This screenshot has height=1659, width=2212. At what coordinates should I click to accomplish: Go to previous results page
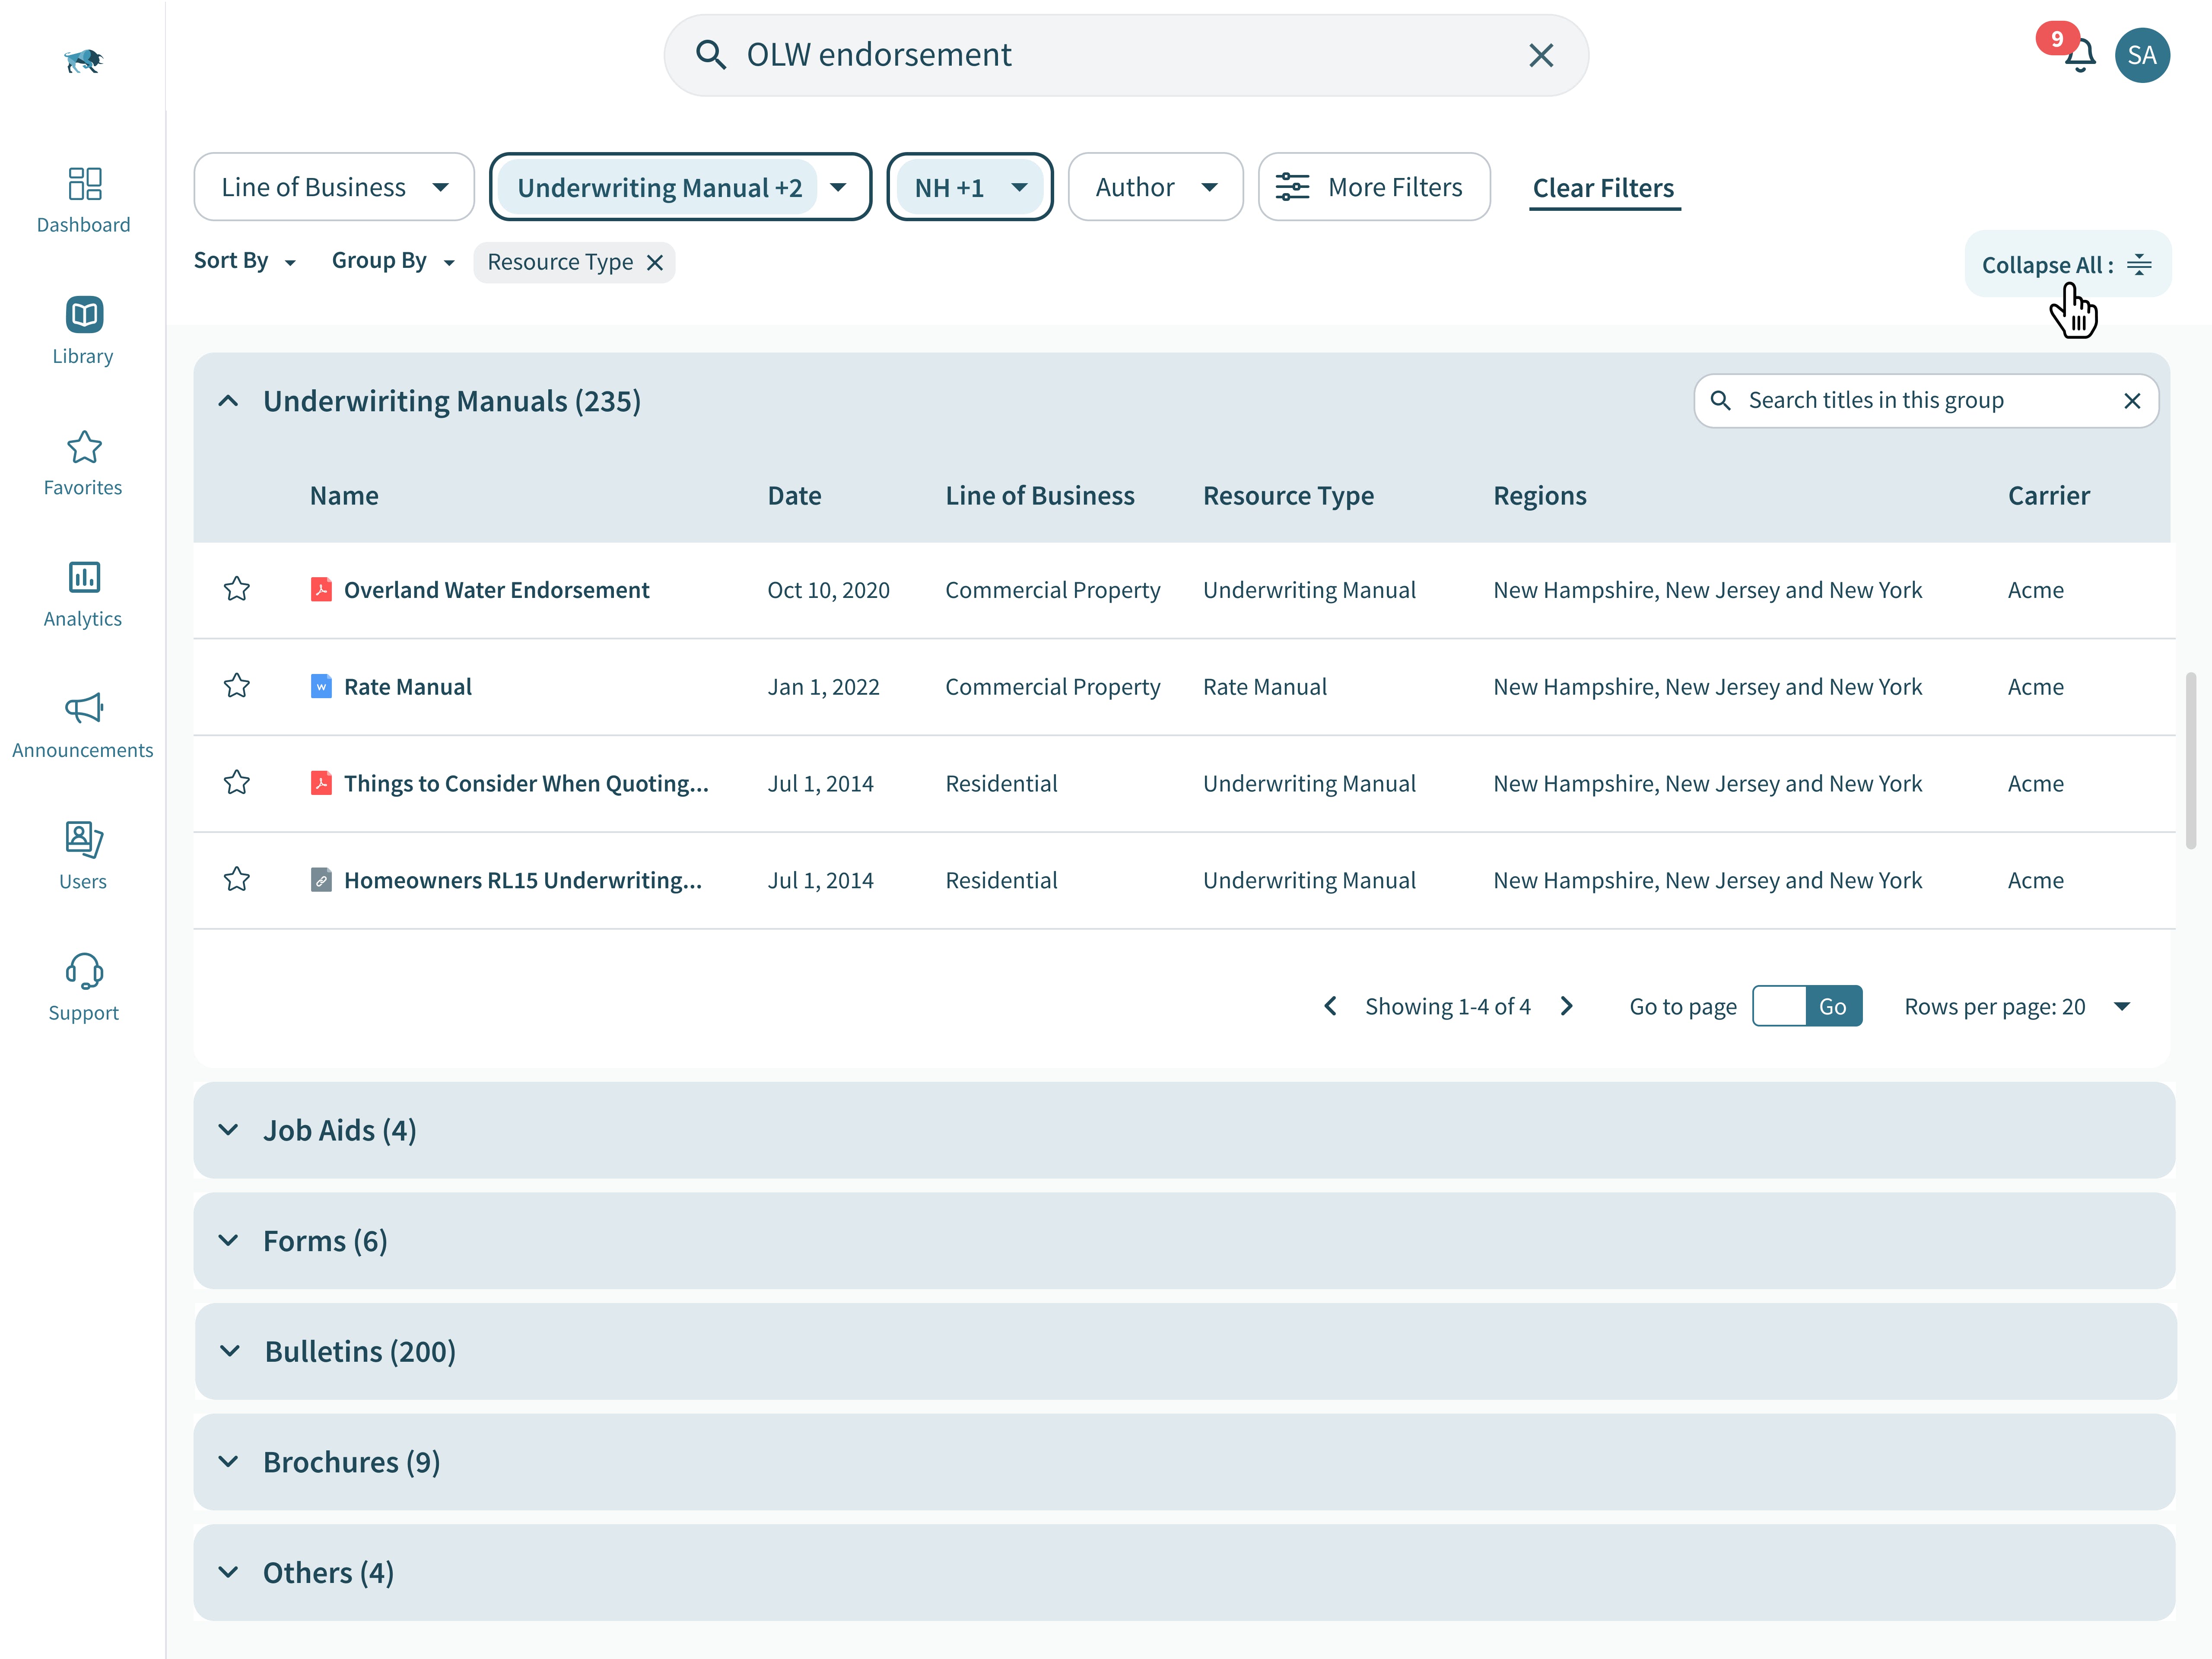tap(1330, 1006)
